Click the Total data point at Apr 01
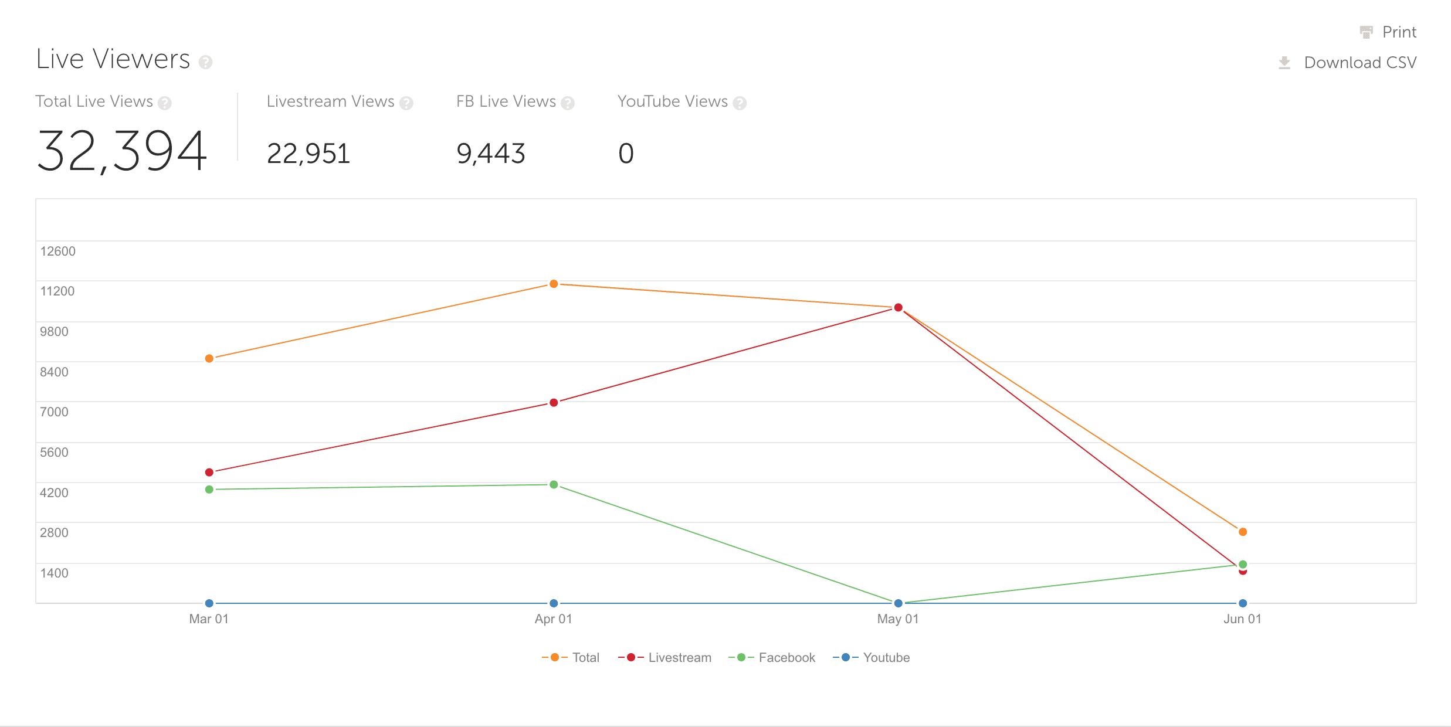This screenshot has width=1451, height=727. pyautogui.click(x=554, y=284)
